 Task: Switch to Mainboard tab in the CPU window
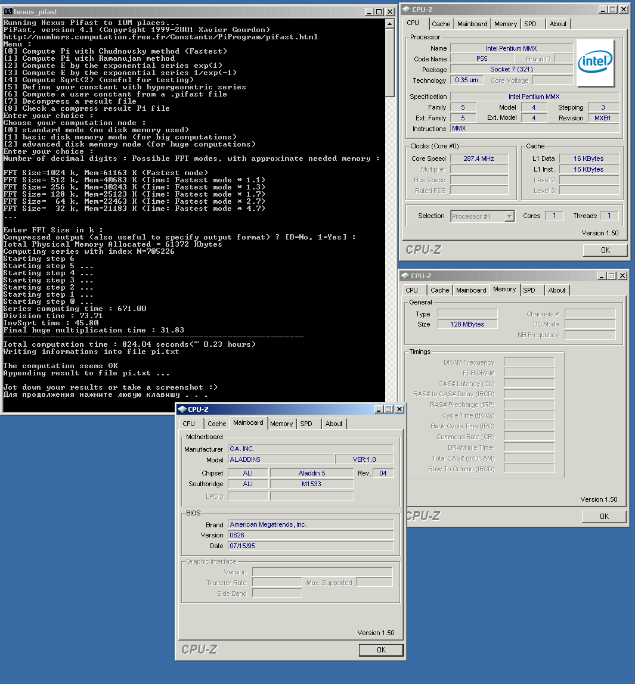point(472,24)
